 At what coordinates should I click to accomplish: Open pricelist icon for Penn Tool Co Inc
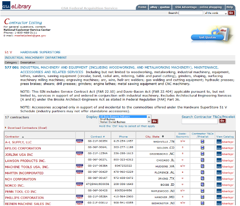[x=202, y=191]
